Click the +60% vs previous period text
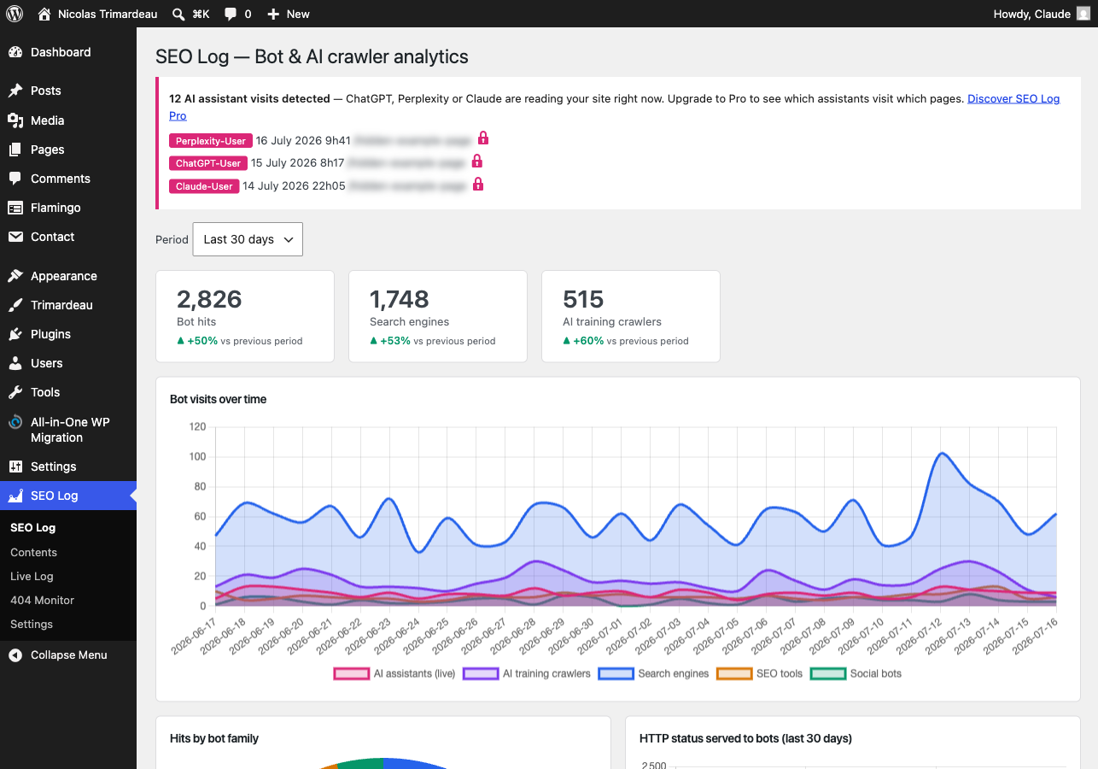1098x769 pixels. pos(626,341)
